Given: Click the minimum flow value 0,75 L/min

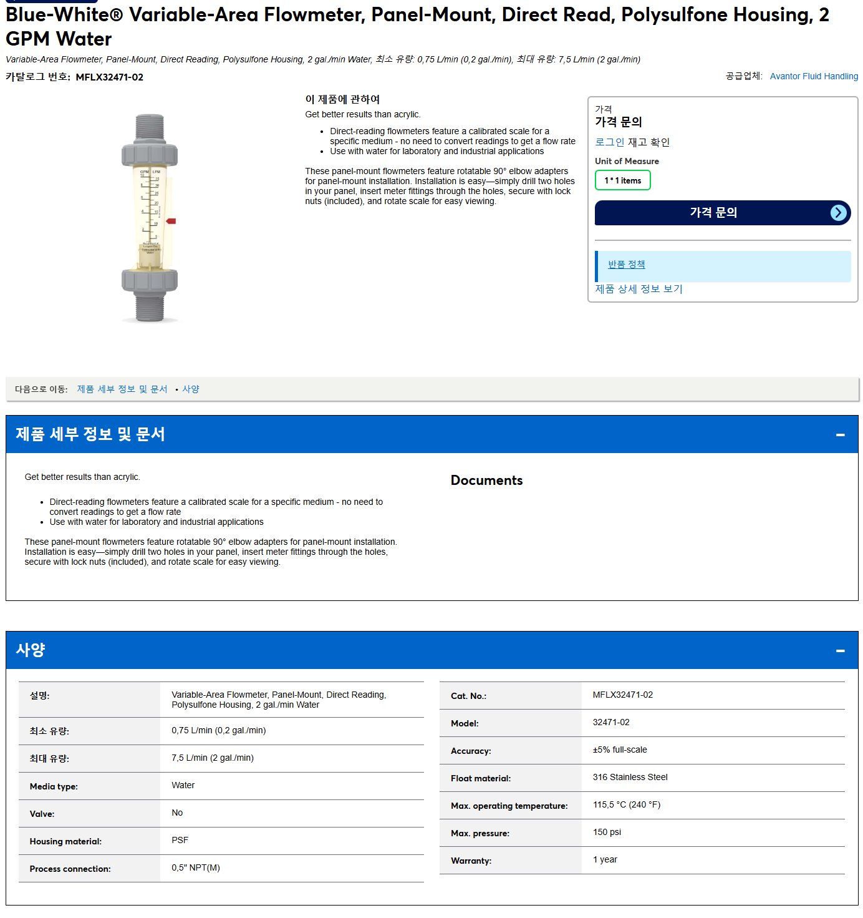Looking at the screenshot, I should point(219,730).
